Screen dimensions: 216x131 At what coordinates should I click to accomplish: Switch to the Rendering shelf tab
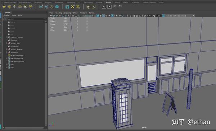pyautogui.click(x=71, y=3)
